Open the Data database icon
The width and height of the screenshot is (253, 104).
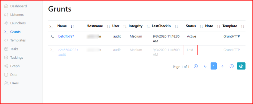pos(6,75)
